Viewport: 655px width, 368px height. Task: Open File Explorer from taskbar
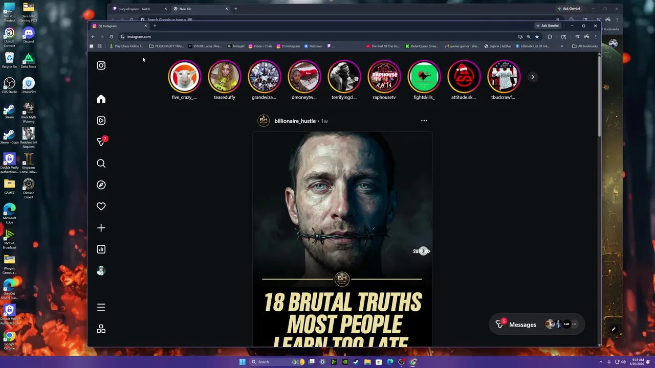(x=367, y=362)
